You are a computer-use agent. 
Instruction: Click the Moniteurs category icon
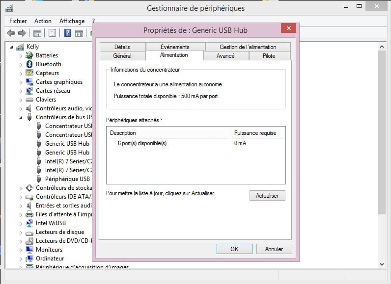pyautogui.click(x=29, y=250)
